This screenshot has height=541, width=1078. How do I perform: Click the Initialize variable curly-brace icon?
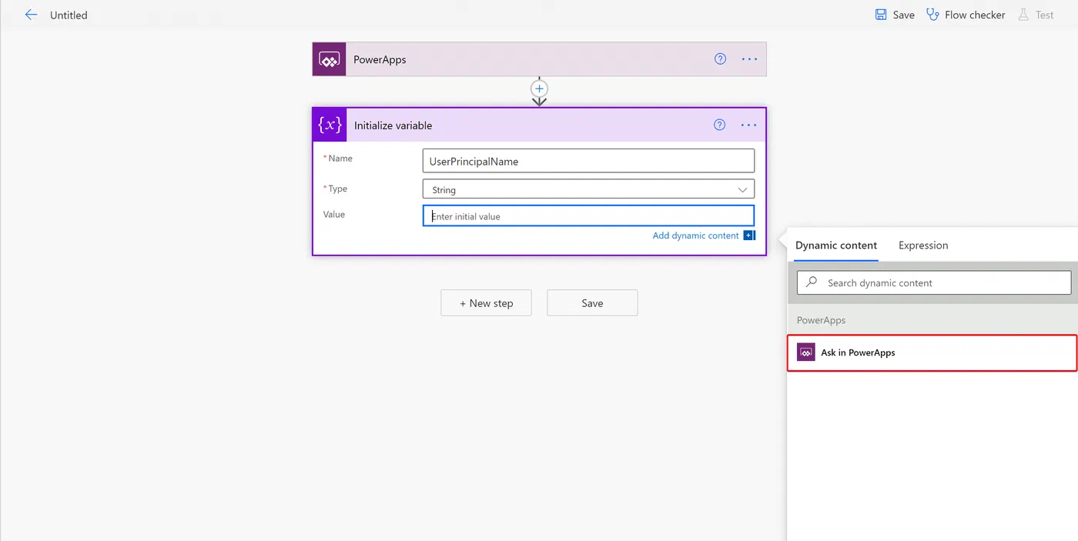[x=330, y=125]
